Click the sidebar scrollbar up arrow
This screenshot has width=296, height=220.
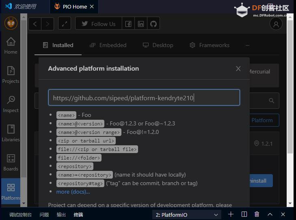pos(24,17)
